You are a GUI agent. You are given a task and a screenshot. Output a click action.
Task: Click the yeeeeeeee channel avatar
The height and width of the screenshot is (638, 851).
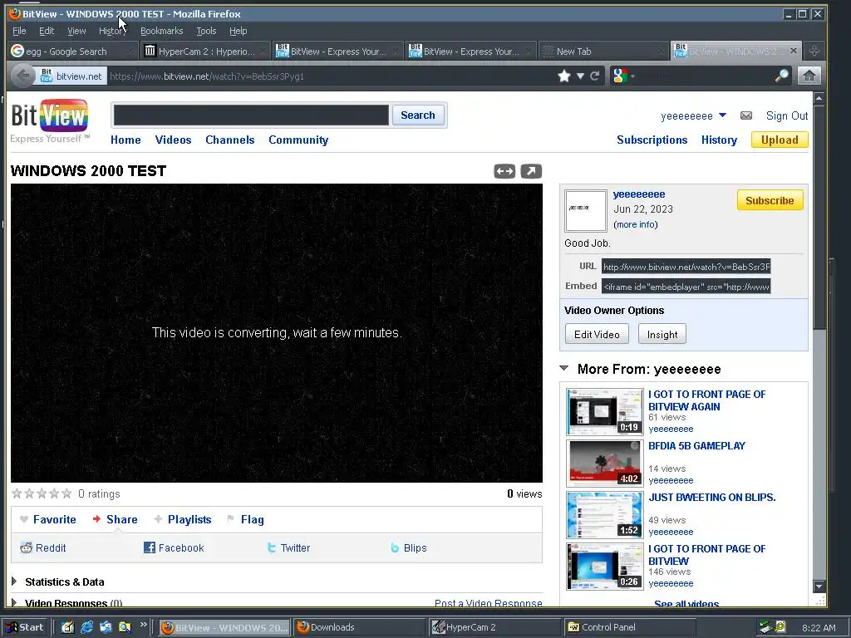(586, 210)
